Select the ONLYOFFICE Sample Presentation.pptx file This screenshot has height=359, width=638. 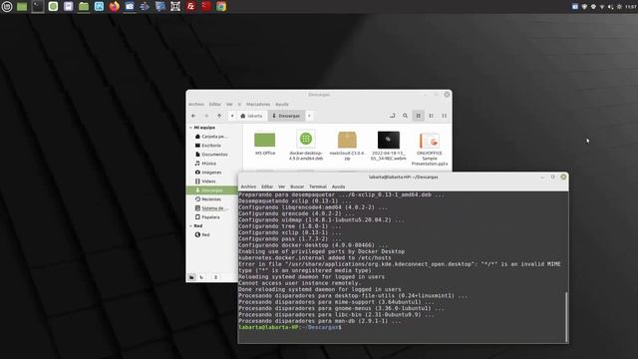pos(430,149)
